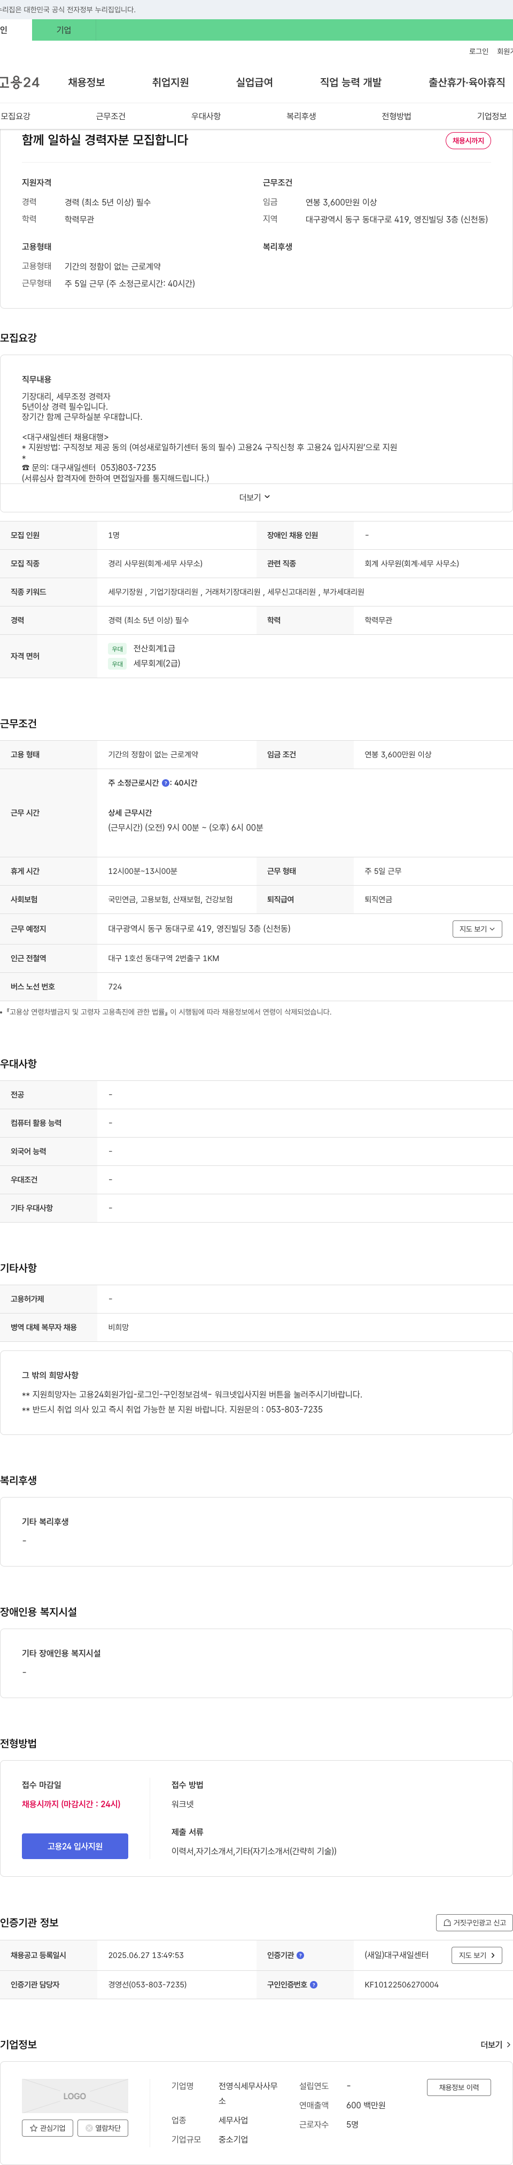Click 로그인 link
Viewport: 513px width, 2165px height.
click(x=479, y=51)
